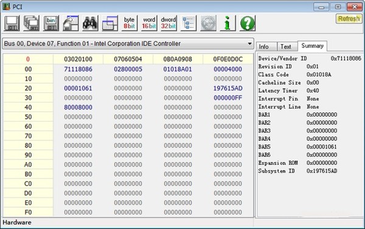Click the Expansion ROM summary line
The image size is (365, 229).
coord(297,163)
